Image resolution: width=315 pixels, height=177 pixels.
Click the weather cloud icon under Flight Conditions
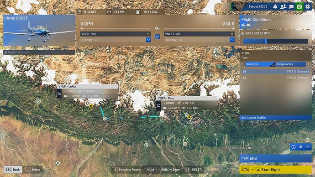click(248, 25)
